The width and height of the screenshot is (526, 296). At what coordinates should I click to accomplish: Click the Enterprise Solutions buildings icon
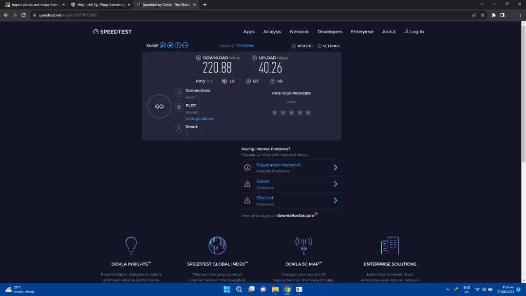(x=390, y=245)
